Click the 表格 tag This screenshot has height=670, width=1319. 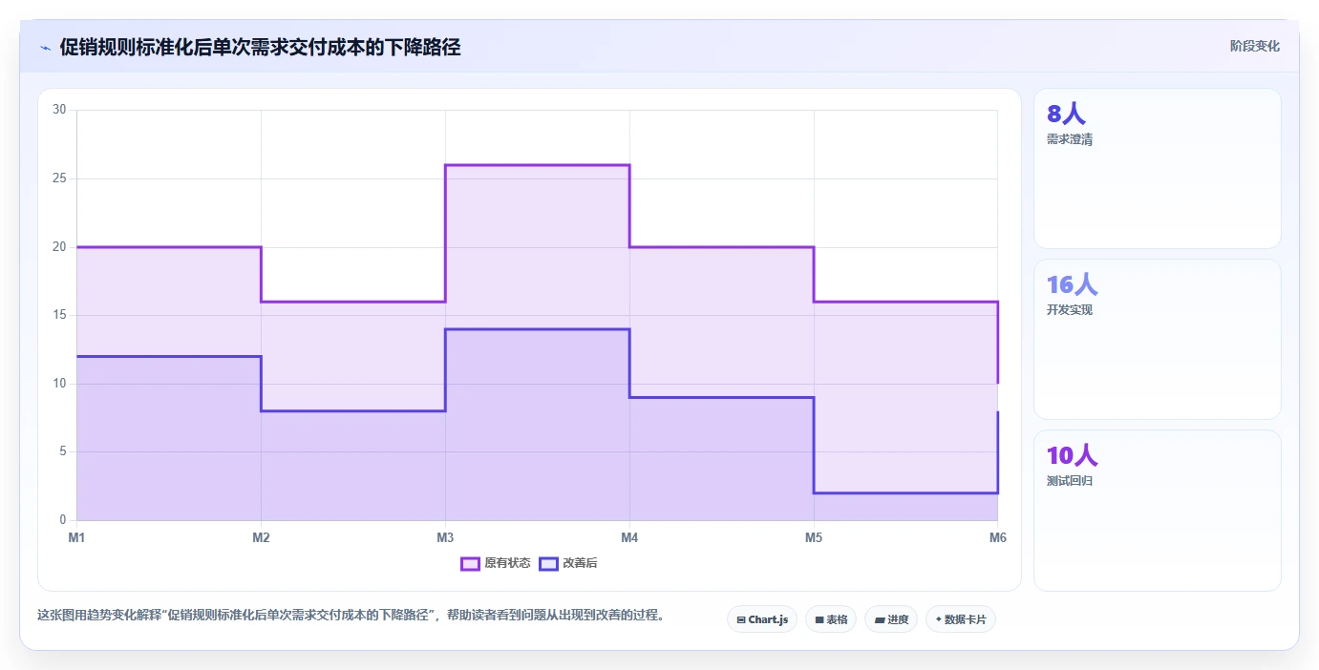[x=831, y=619]
